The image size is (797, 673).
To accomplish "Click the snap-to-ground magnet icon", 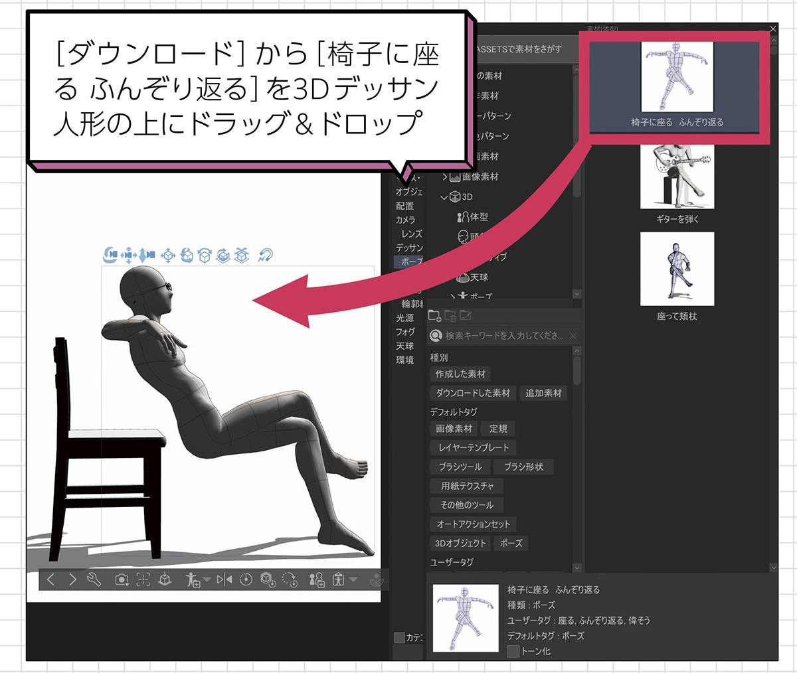I will point(265,255).
